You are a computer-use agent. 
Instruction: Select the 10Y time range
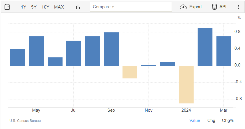coord(45,7)
